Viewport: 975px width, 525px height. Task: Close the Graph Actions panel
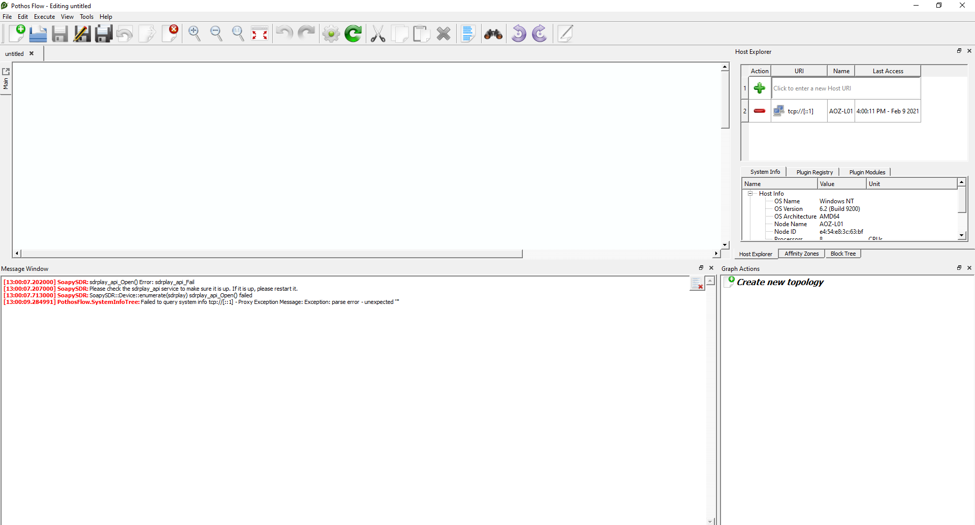pyautogui.click(x=969, y=268)
